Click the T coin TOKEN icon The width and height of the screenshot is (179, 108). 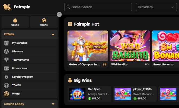click(7, 85)
